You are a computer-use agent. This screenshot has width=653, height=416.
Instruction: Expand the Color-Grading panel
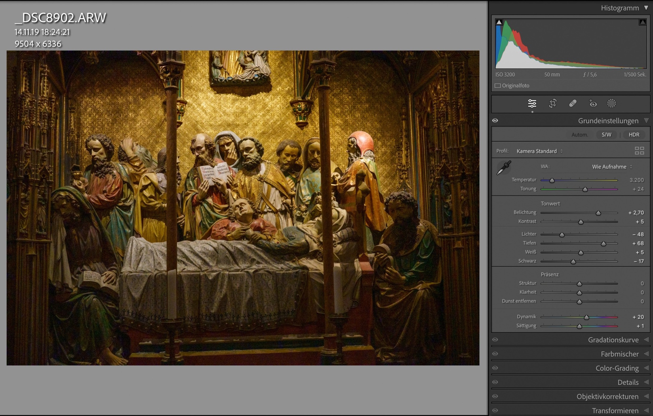[617, 368]
